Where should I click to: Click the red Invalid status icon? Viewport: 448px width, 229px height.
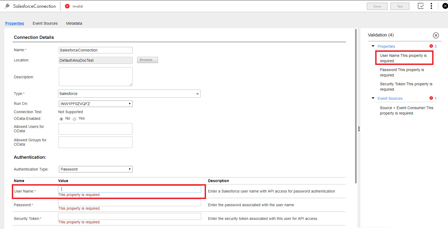tap(67, 6)
